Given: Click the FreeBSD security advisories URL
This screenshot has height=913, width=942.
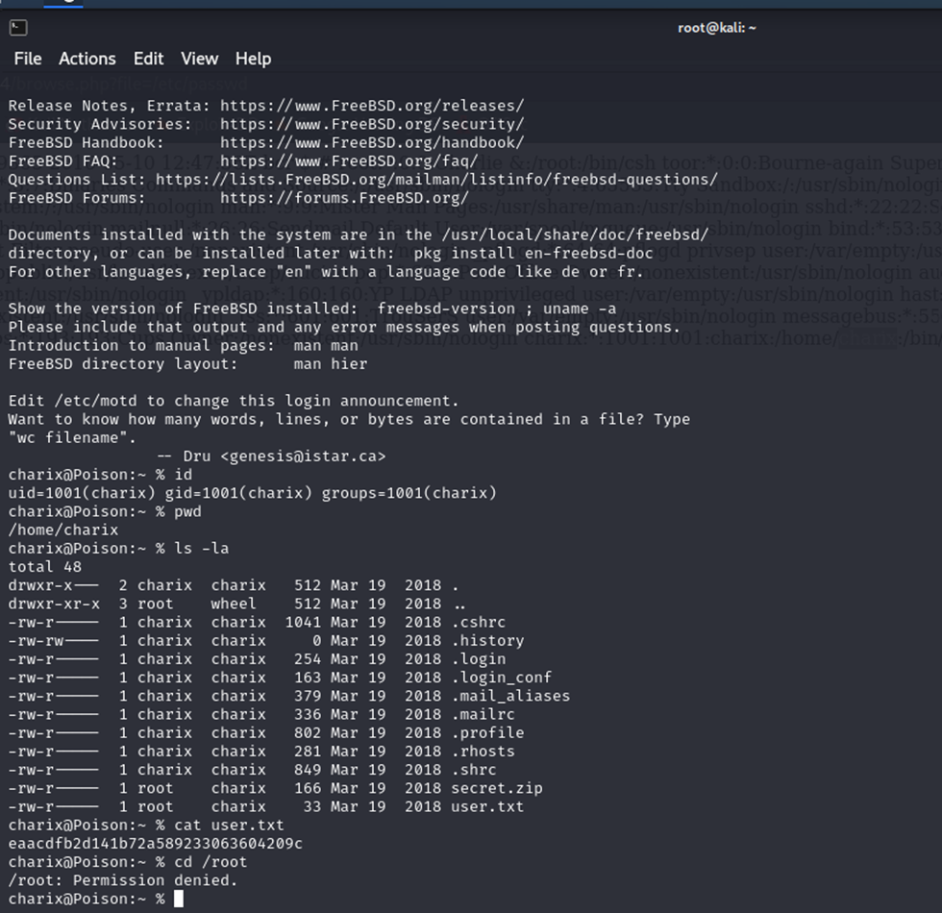Looking at the screenshot, I should [x=372, y=124].
